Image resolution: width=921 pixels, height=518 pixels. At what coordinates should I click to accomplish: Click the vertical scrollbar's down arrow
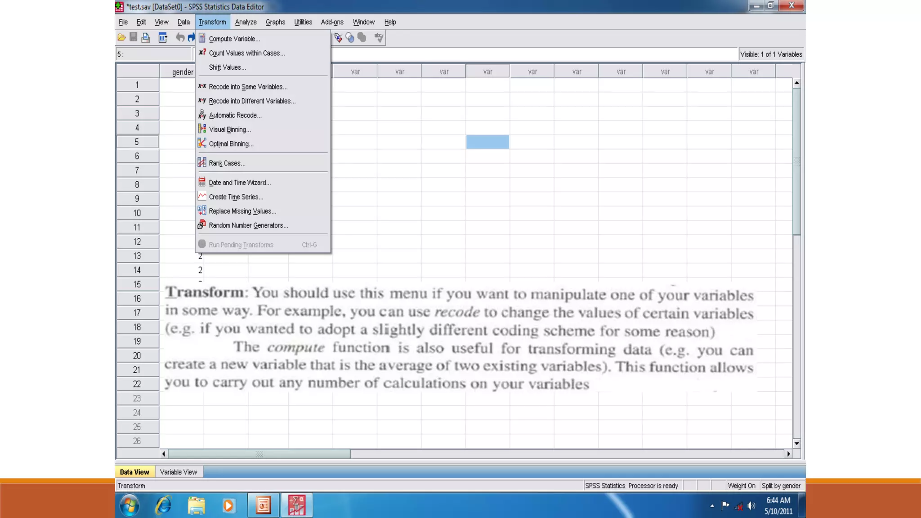point(796,443)
